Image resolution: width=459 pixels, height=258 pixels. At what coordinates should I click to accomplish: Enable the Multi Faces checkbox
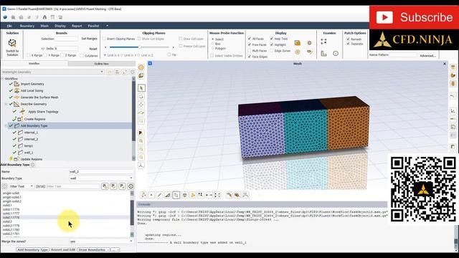250,51
